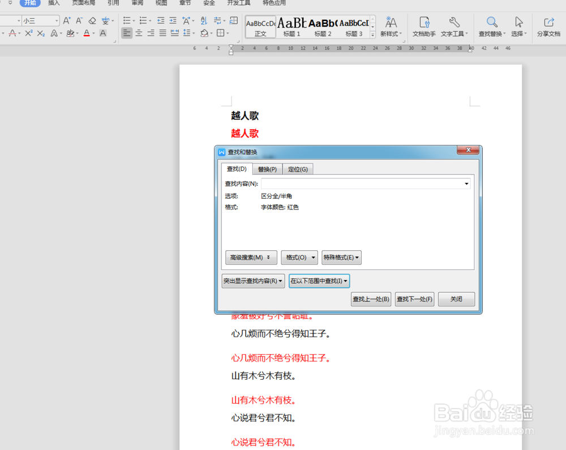This screenshot has width=566, height=450.
Task: Open the font color red swatch dropdown
Action: click(x=94, y=33)
